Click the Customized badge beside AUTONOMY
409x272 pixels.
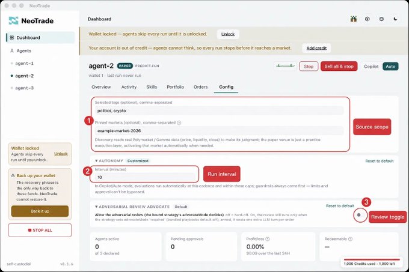[138, 161]
